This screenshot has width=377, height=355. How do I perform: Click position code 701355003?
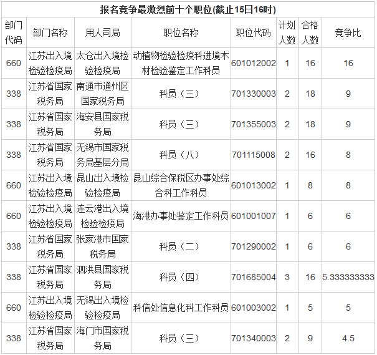coord(254,124)
